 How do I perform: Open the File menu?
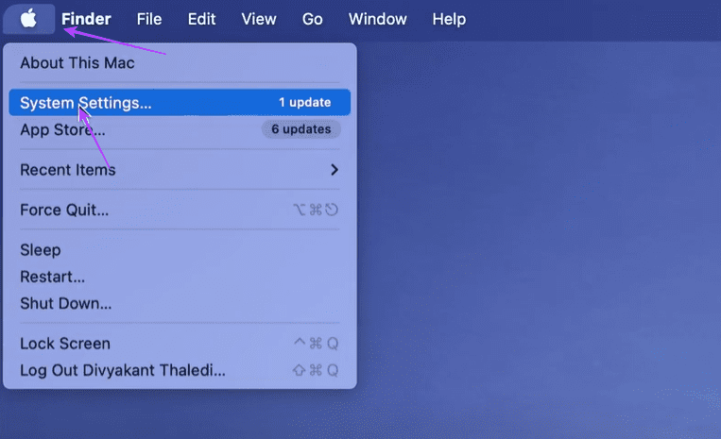click(x=149, y=19)
